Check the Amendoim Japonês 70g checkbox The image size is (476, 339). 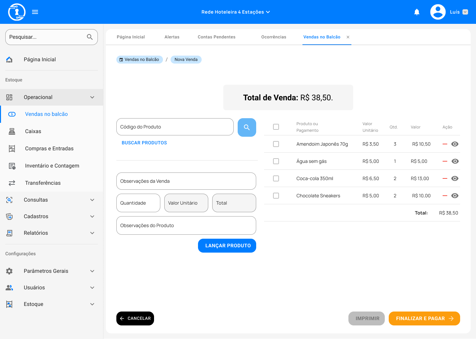click(276, 144)
